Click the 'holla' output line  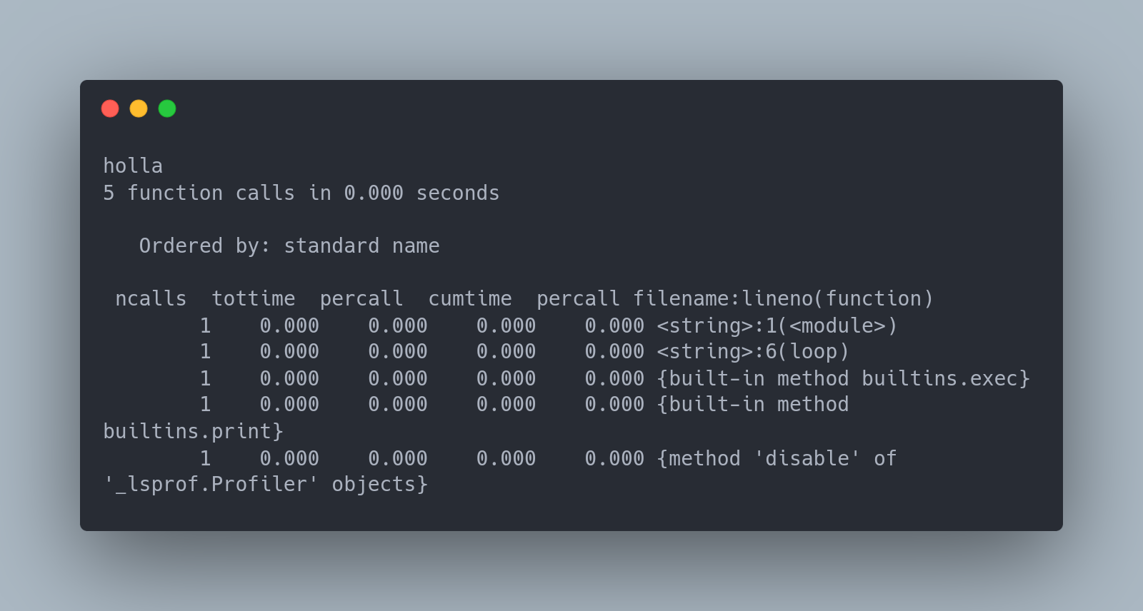point(133,166)
